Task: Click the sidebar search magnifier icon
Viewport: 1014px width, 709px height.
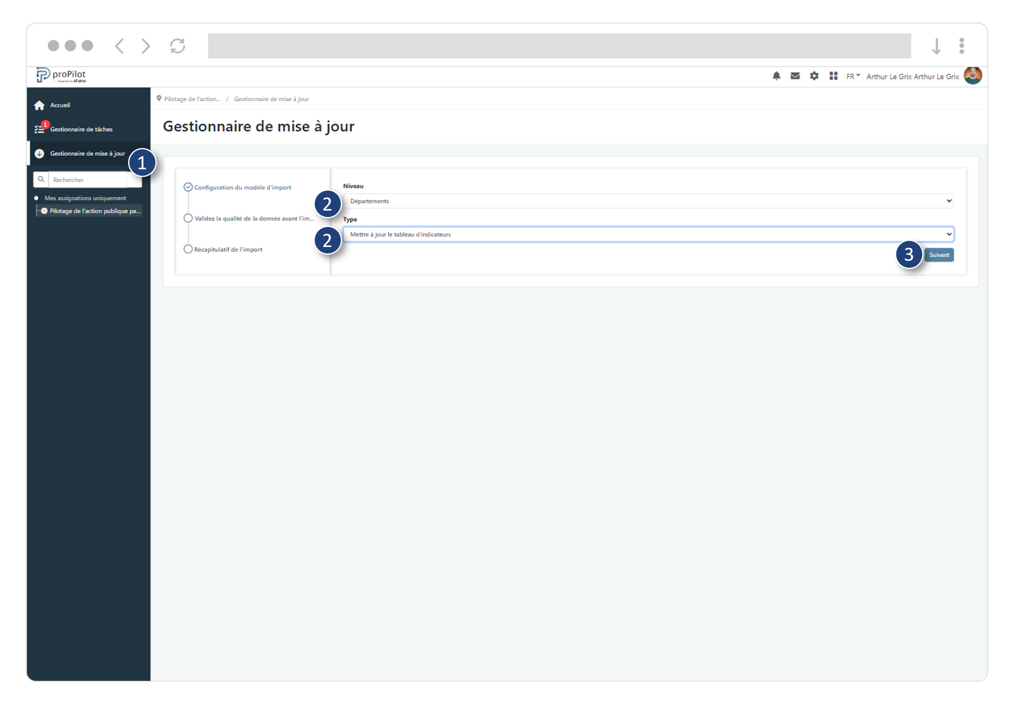Action: tap(41, 179)
